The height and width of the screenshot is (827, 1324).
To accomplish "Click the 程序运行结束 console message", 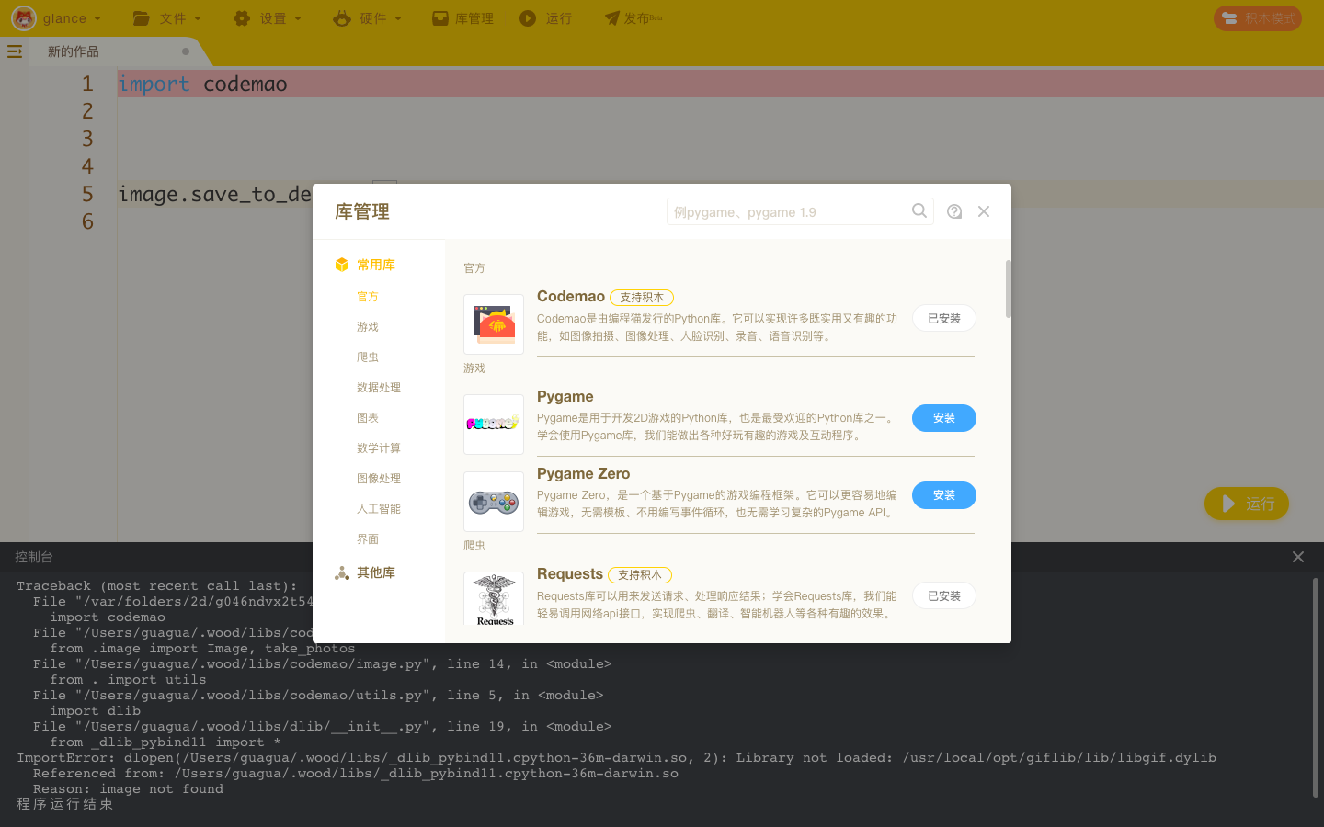I will coord(65,804).
